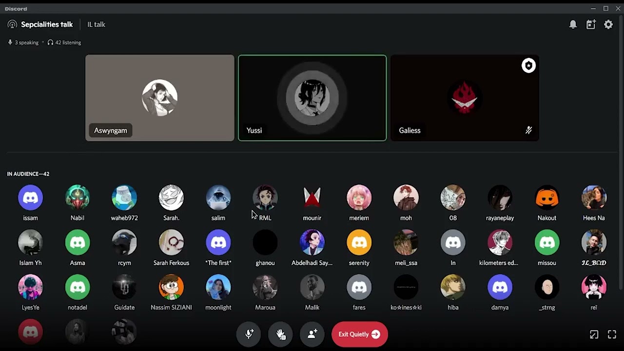Click the name label "fares"
624x351 pixels.
point(359,308)
